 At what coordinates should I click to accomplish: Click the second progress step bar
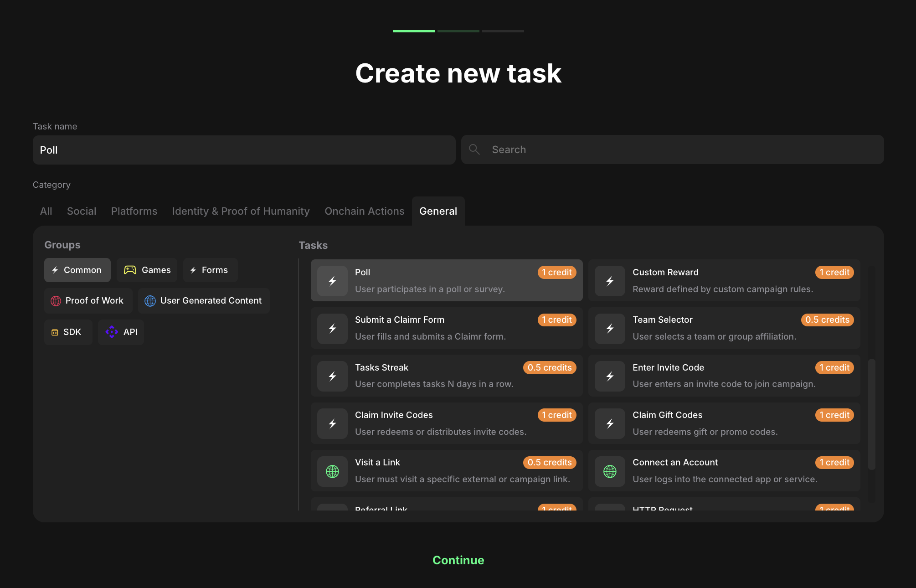pos(458,31)
